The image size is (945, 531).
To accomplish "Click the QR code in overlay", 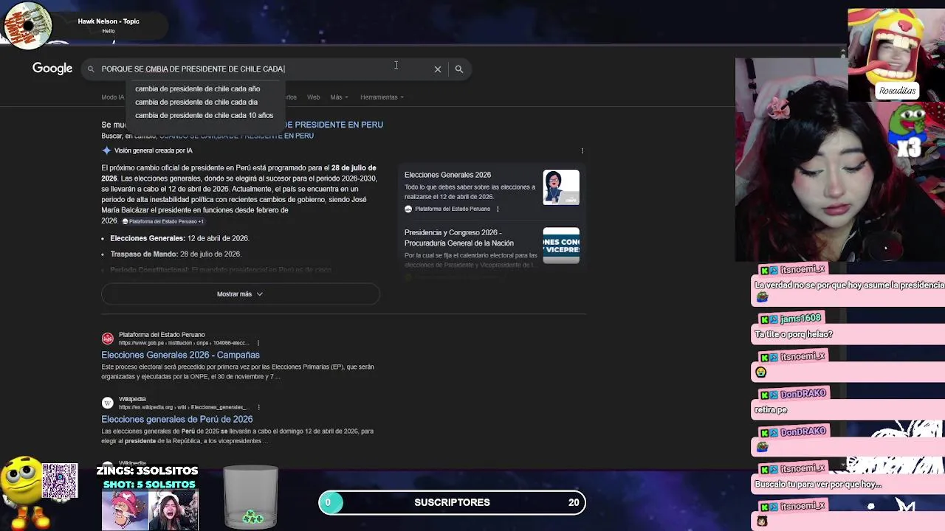I will 60,481.
